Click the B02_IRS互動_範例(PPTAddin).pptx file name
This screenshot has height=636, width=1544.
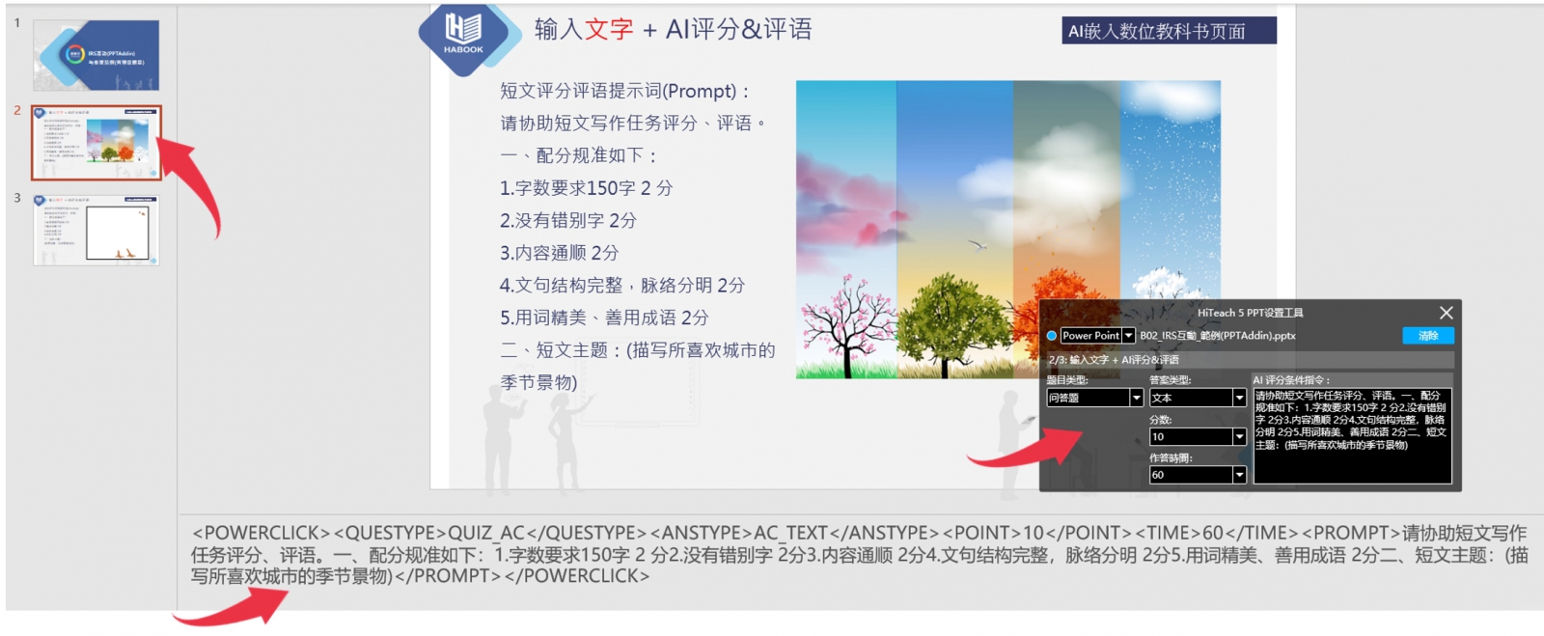[x=1217, y=336]
